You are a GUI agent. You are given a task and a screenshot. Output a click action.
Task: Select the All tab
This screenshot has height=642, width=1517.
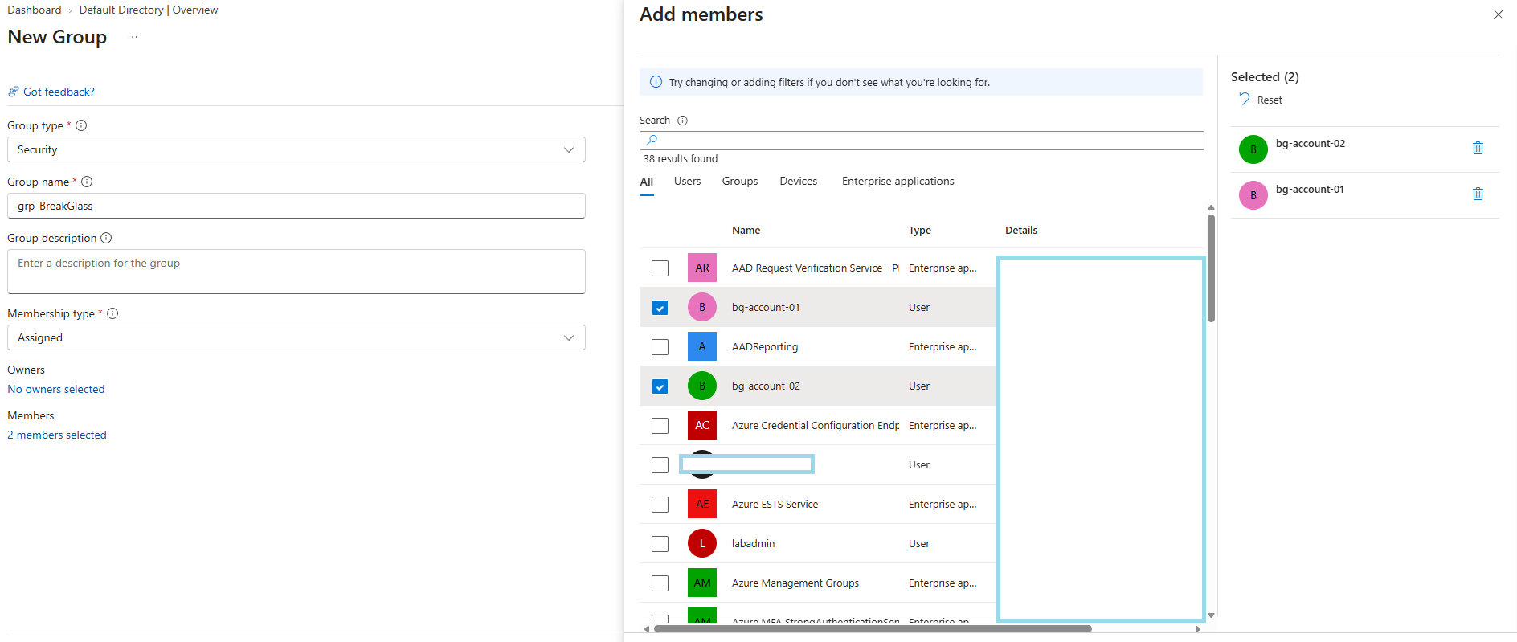pos(647,182)
